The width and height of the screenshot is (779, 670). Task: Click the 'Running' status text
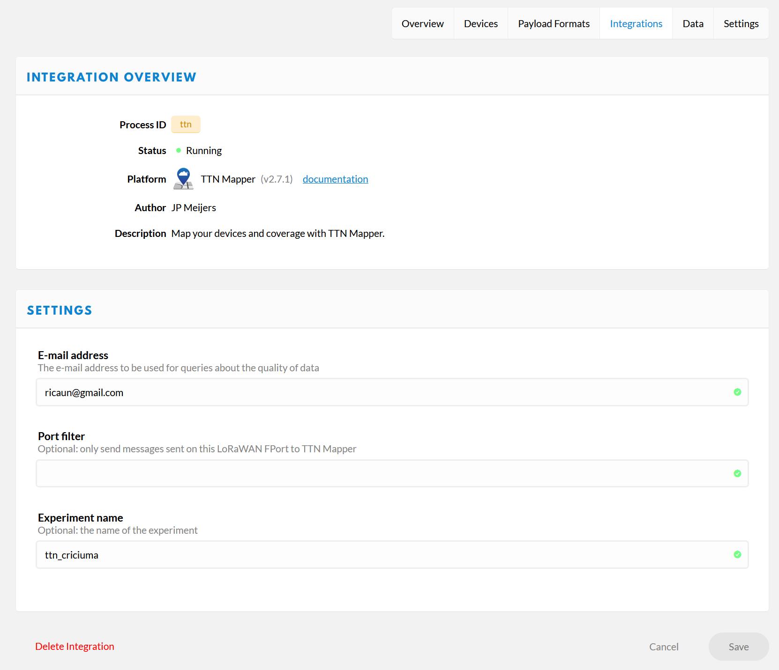204,150
